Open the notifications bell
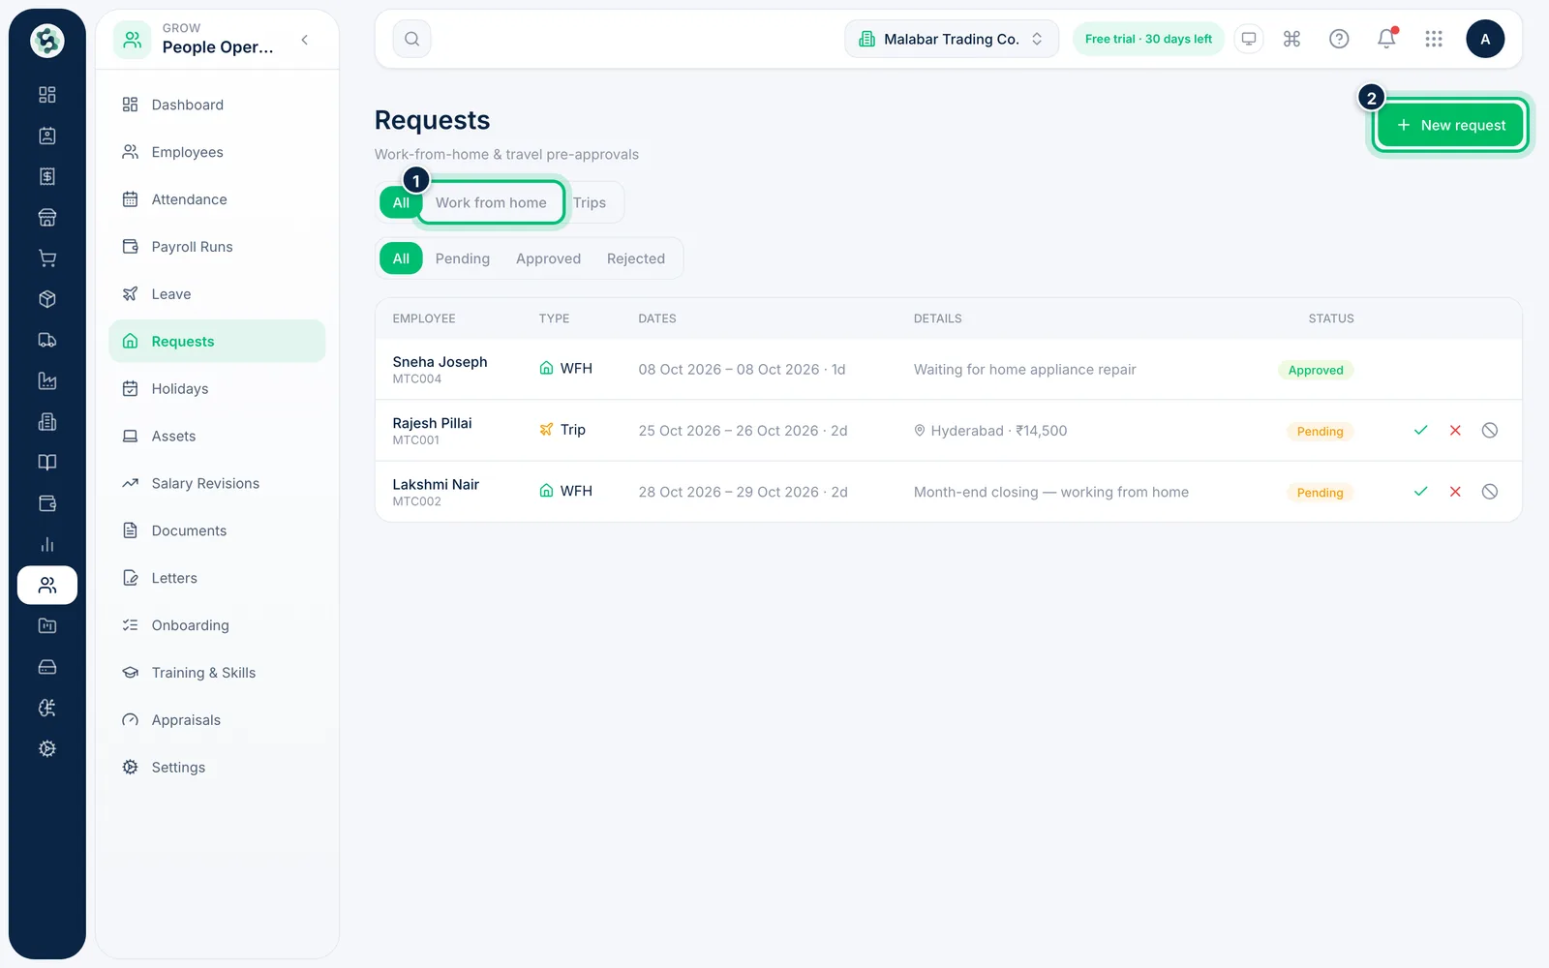The image size is (1549, 968). pyautogui.click(x=1386, y=39)
